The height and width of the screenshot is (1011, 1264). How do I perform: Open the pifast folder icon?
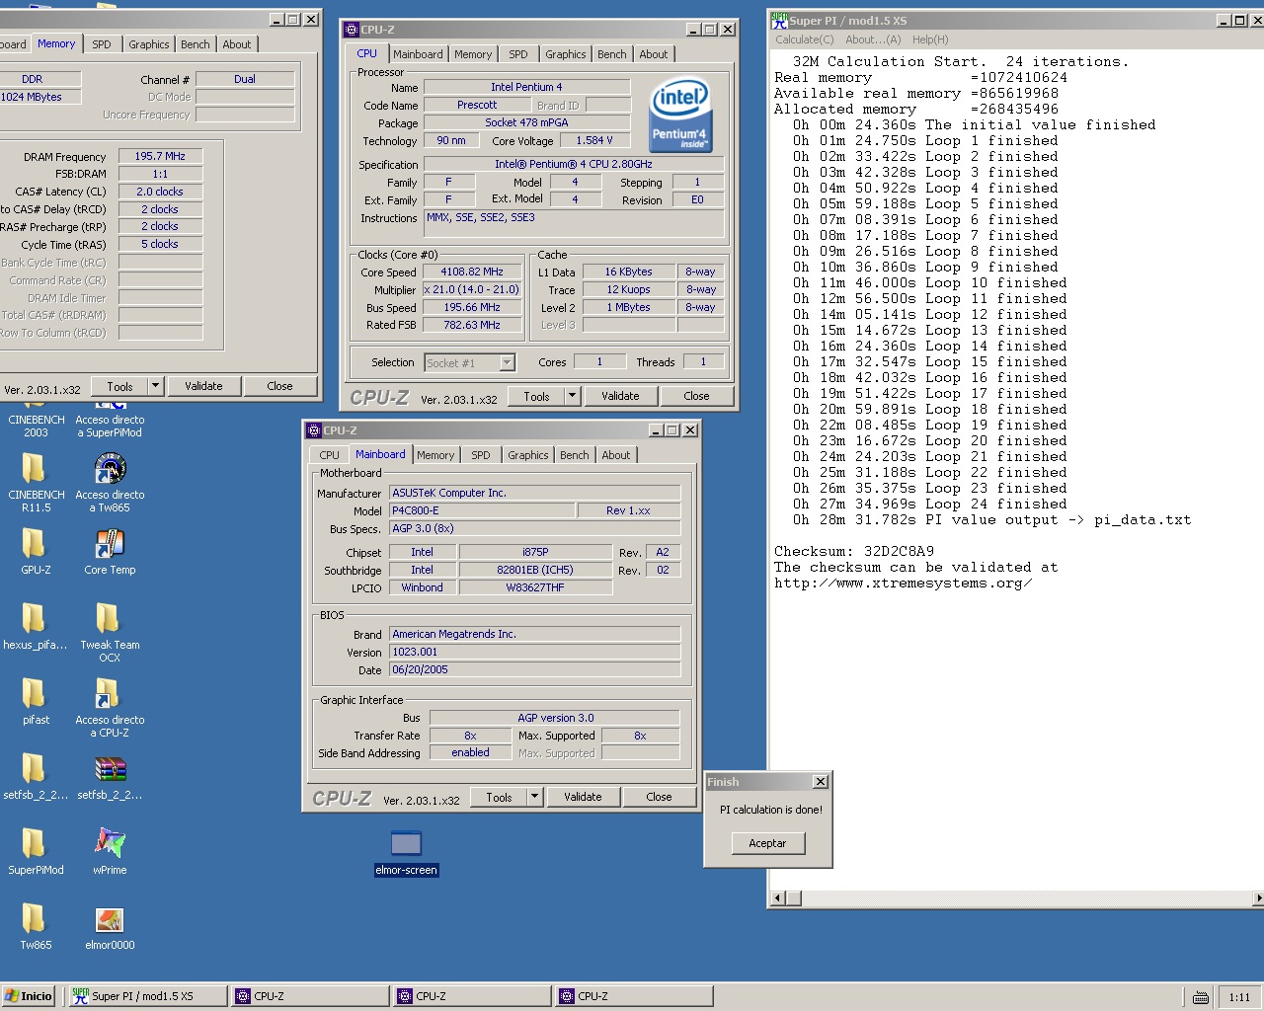(34, 693)
